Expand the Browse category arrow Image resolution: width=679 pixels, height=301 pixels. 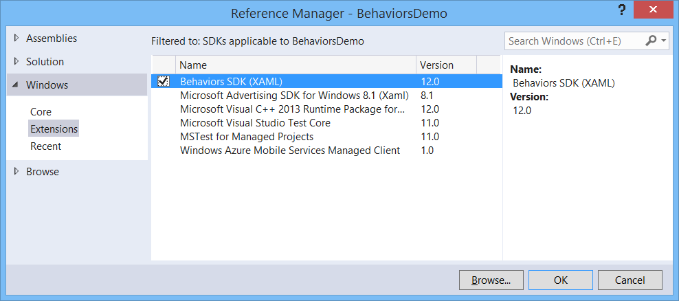17,172
